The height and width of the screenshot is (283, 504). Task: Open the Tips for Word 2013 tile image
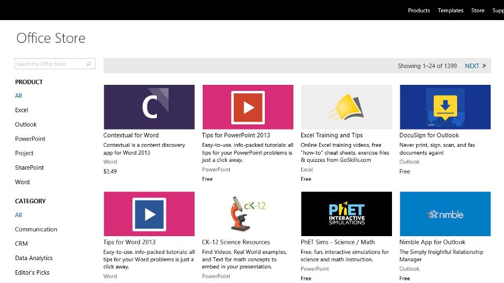coord(149,214)
